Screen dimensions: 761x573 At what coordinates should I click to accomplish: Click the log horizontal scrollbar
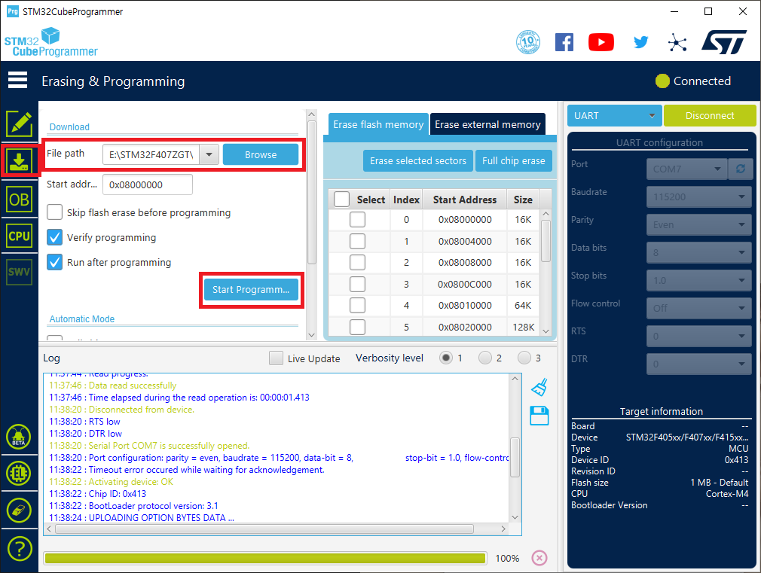pos(265,529)
